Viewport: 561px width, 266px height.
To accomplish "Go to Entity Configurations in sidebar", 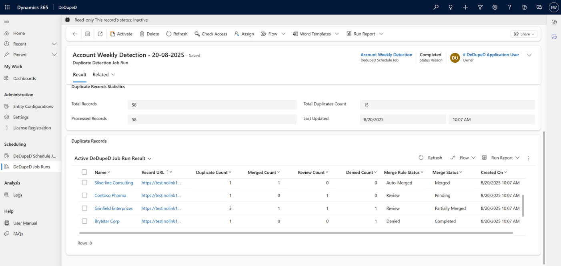I will (x=33, y=107).
